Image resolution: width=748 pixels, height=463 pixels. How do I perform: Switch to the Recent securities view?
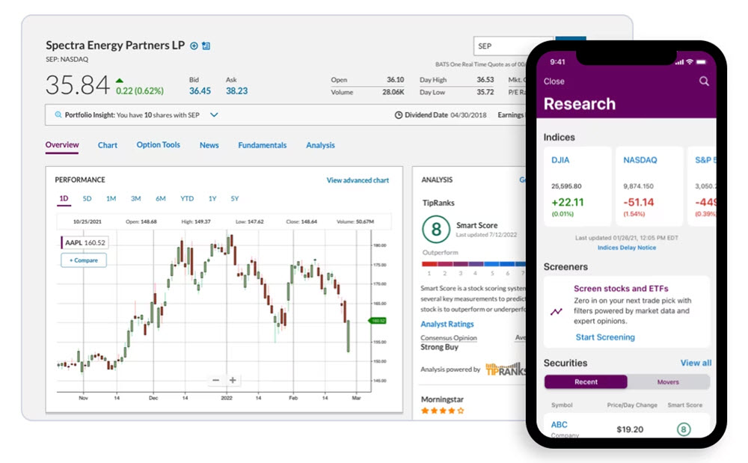[x=586, y=381]
